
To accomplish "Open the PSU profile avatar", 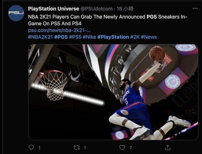I will (16, 13).
